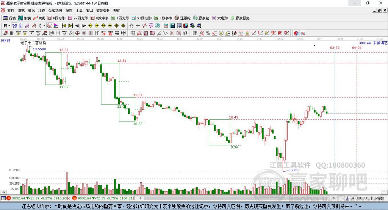Image resolution: width=388 pixels, height=210 pixels.
Task: Open the 江恩 menu
Action: coord(42,10)
